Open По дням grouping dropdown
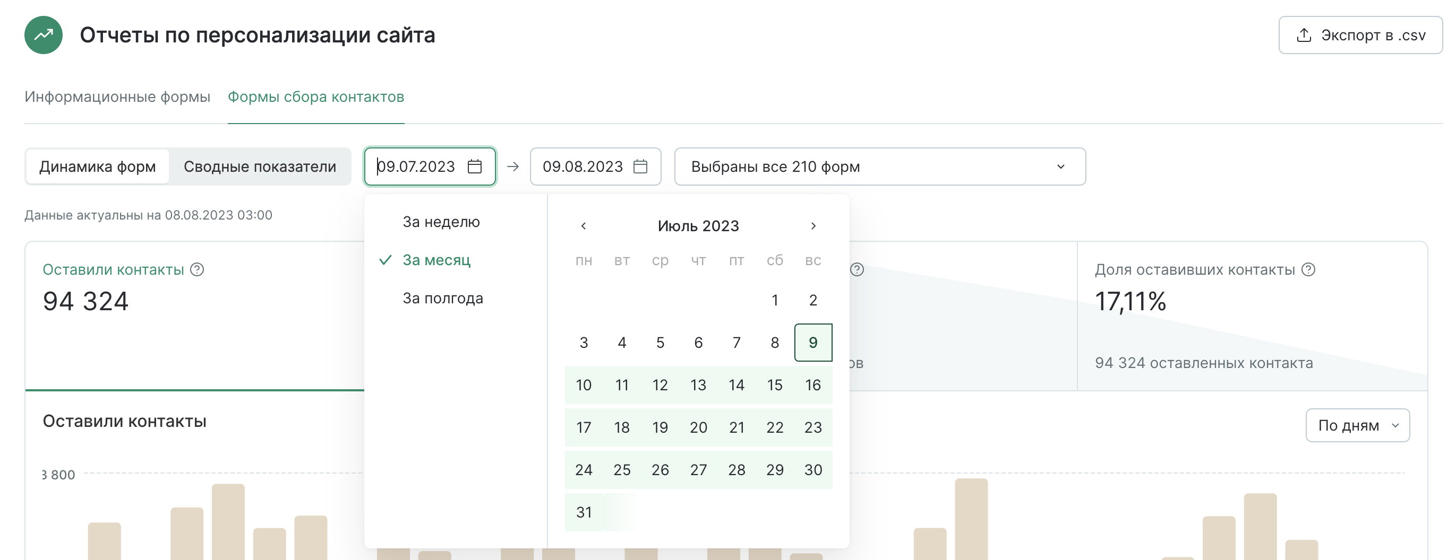Screen dimensions: 1456x560 pos(1358,426)
